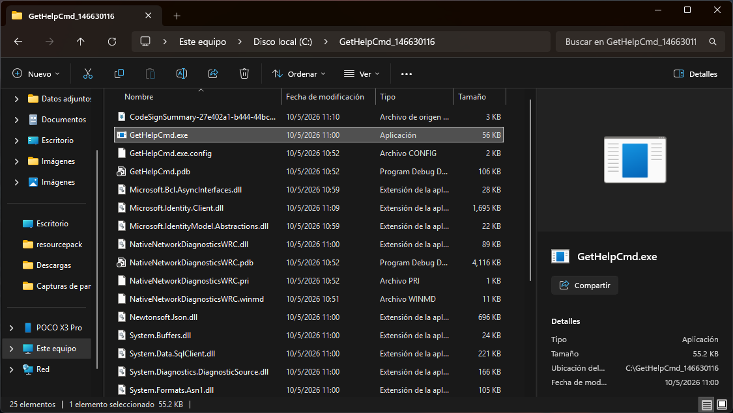The image size is (733, 413).
Task: Select System.Formats.Asn1.dll file
Action: click(x=309, y=390)
